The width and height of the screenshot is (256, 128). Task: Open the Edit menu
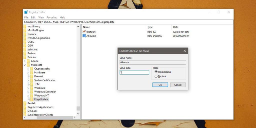pos(33,17)
